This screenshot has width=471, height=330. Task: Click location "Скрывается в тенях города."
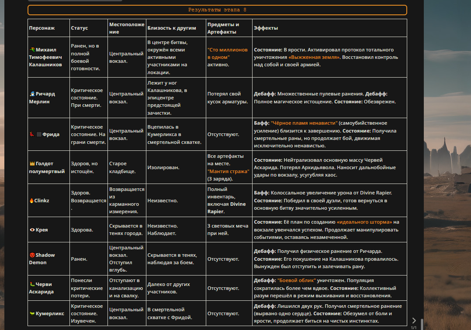(x=126, y=230)
